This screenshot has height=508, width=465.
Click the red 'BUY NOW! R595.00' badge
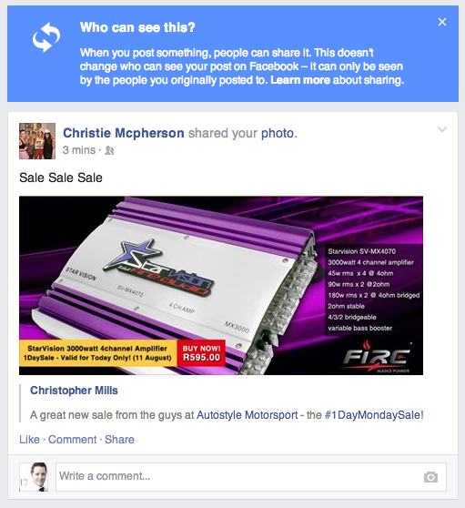click(x=201, y=353)
